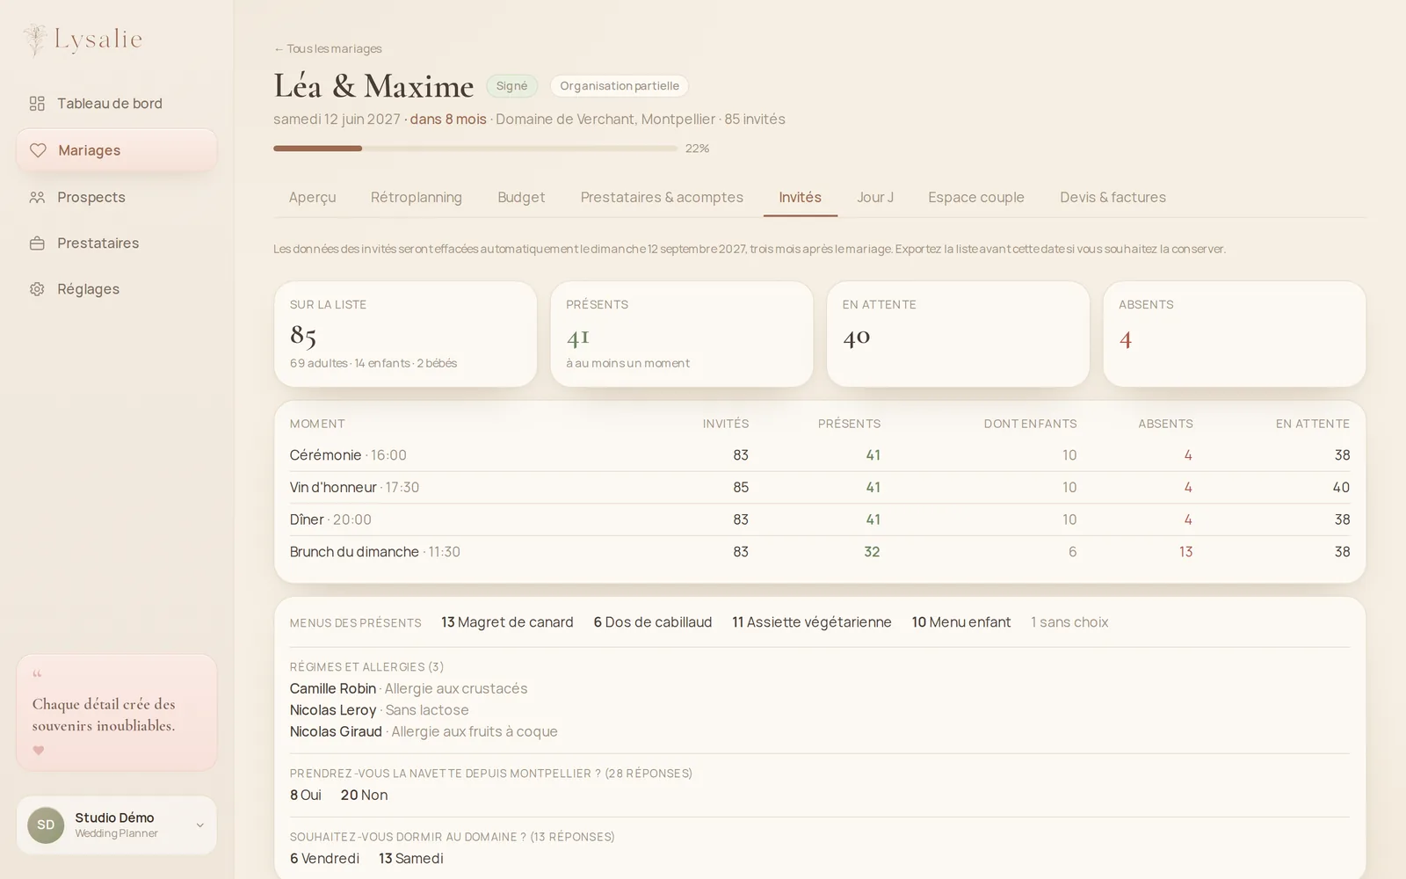The width and height of the screenshot is (1406, 879).
Task: Click the 13 absents value for Brunch
Action: coord(1185,552)
